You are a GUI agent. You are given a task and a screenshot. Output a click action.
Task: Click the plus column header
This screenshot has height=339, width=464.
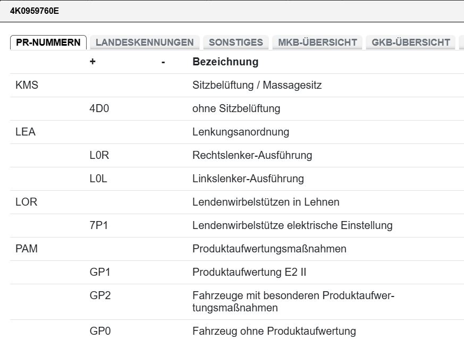(x=92, y=62)
